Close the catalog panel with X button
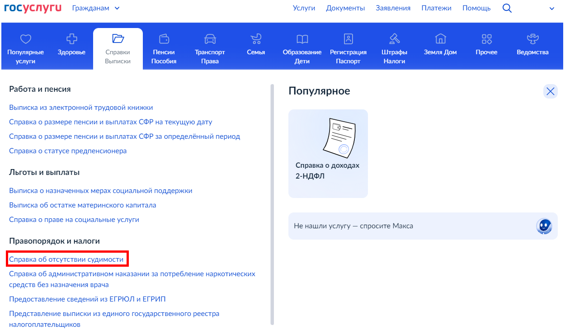This screenshot has height=330, width=565. coord(550,91)
